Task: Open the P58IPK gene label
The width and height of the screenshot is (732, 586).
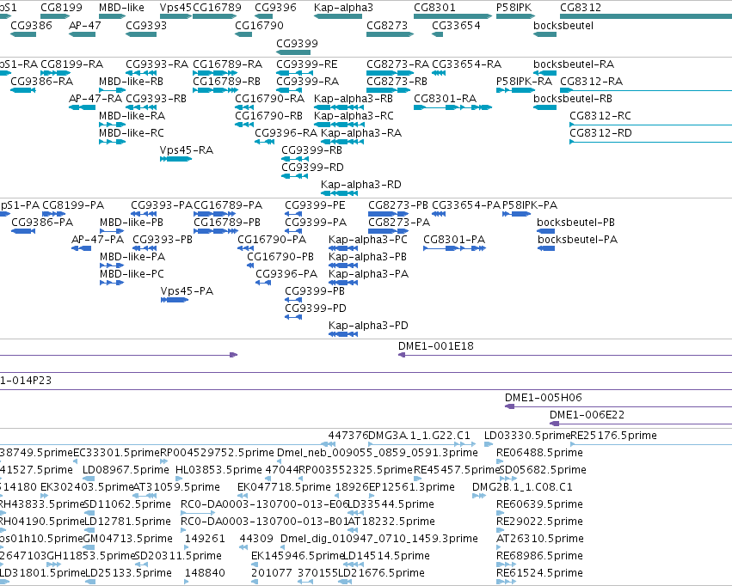Action: pos(514,8)
